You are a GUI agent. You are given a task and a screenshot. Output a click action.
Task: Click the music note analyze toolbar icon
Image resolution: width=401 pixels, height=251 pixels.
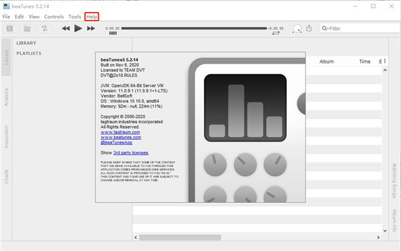(45, 28)
